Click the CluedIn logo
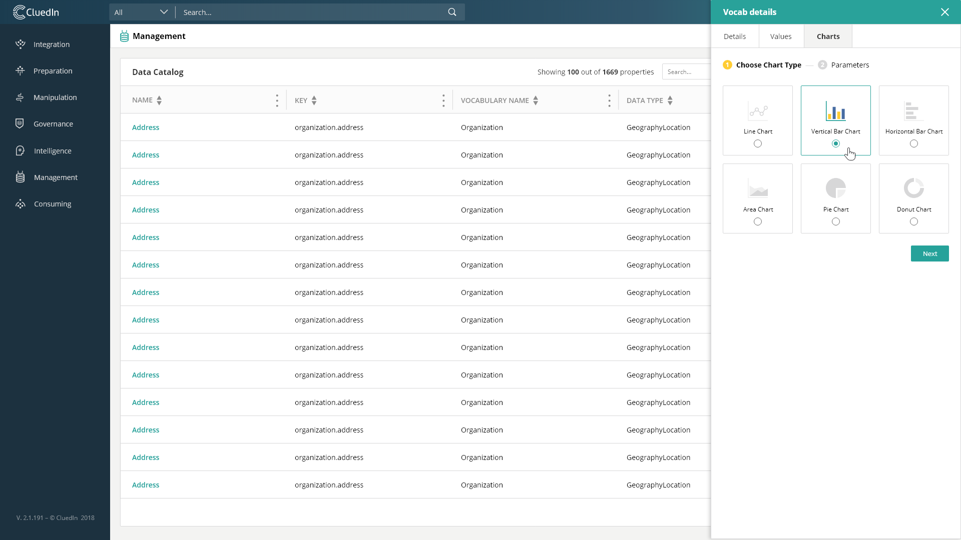The height and width of the screenshot is (540, 961). pyautogui.click(x=36, y=12)
